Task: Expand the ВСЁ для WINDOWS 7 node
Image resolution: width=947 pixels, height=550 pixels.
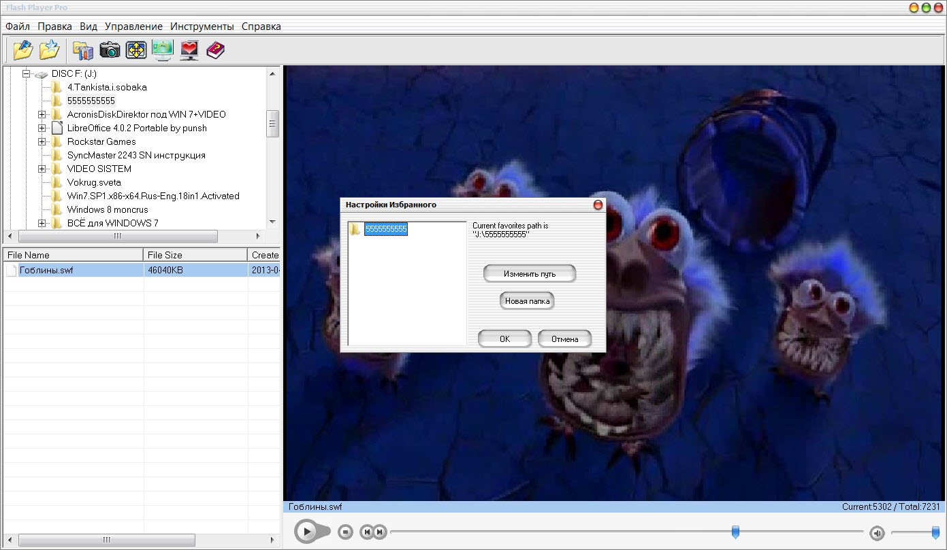Action: pos(42,223)
